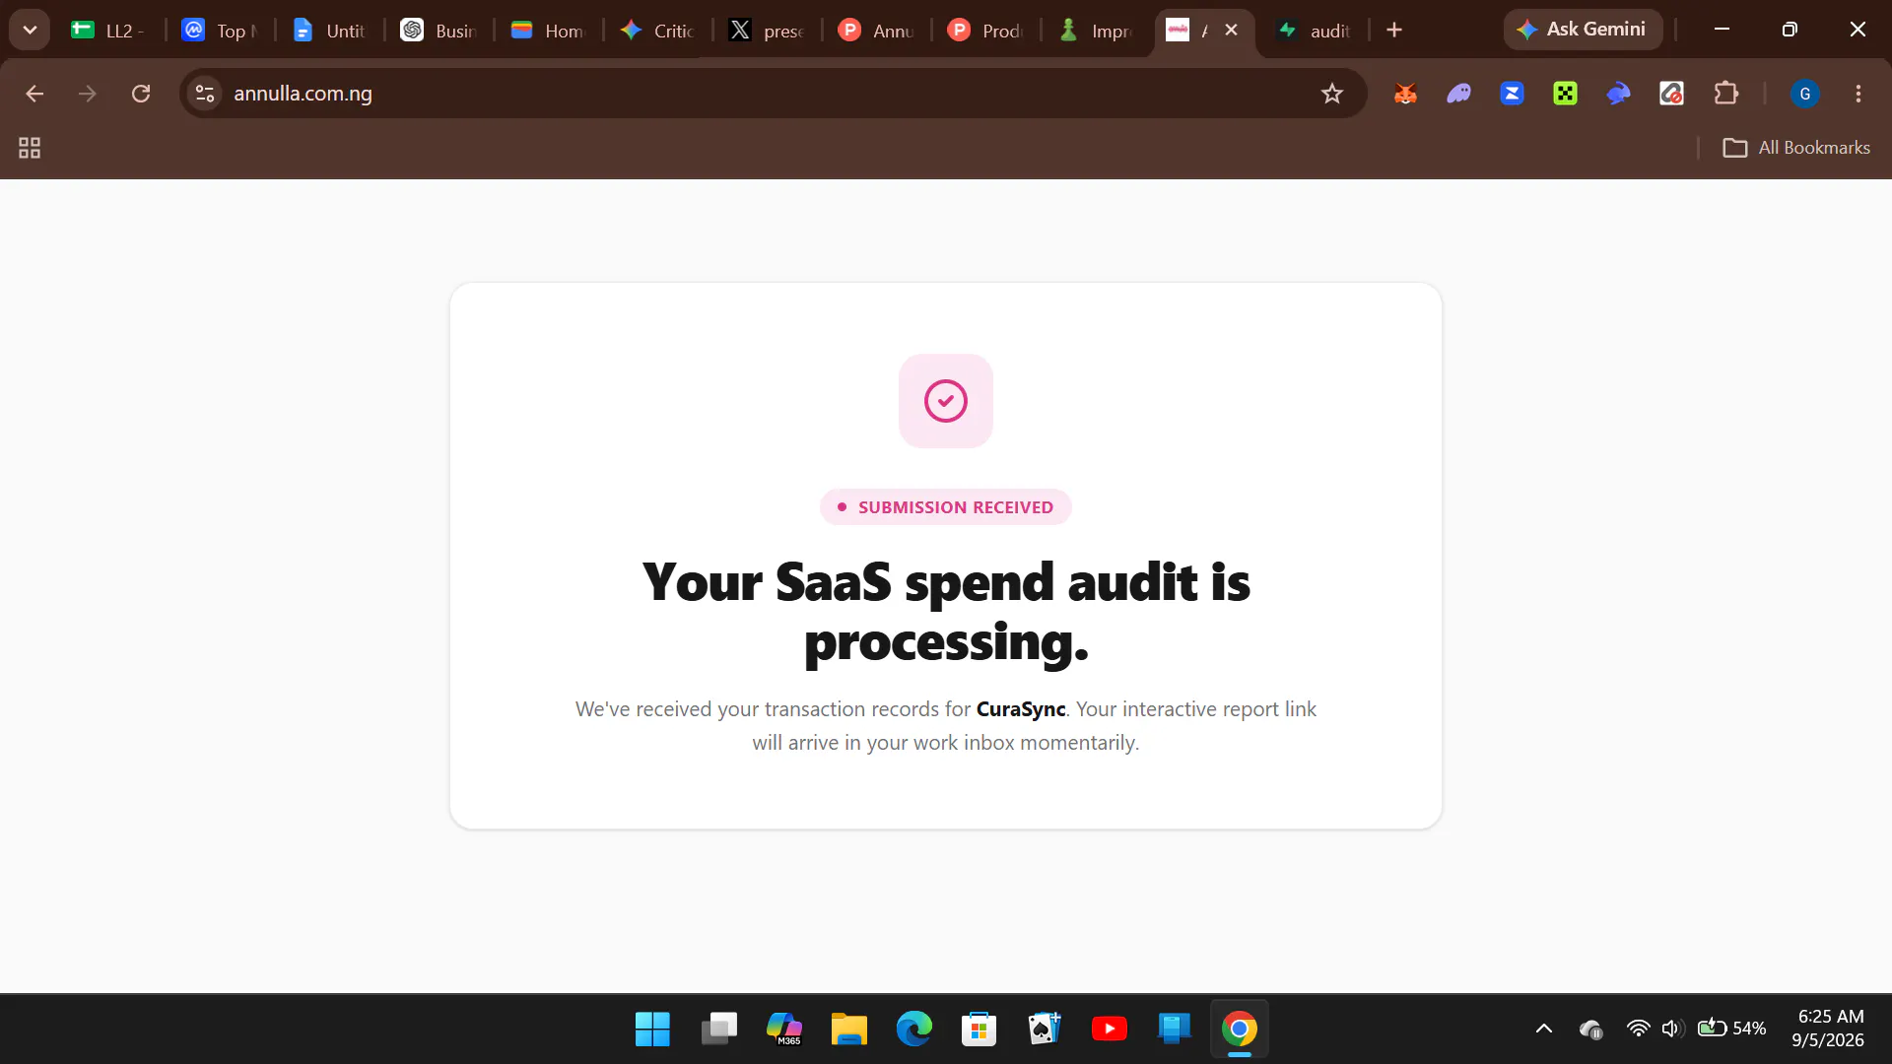Open the Windows Start menu
1892x1064 pixels.
coord(652,1030)
